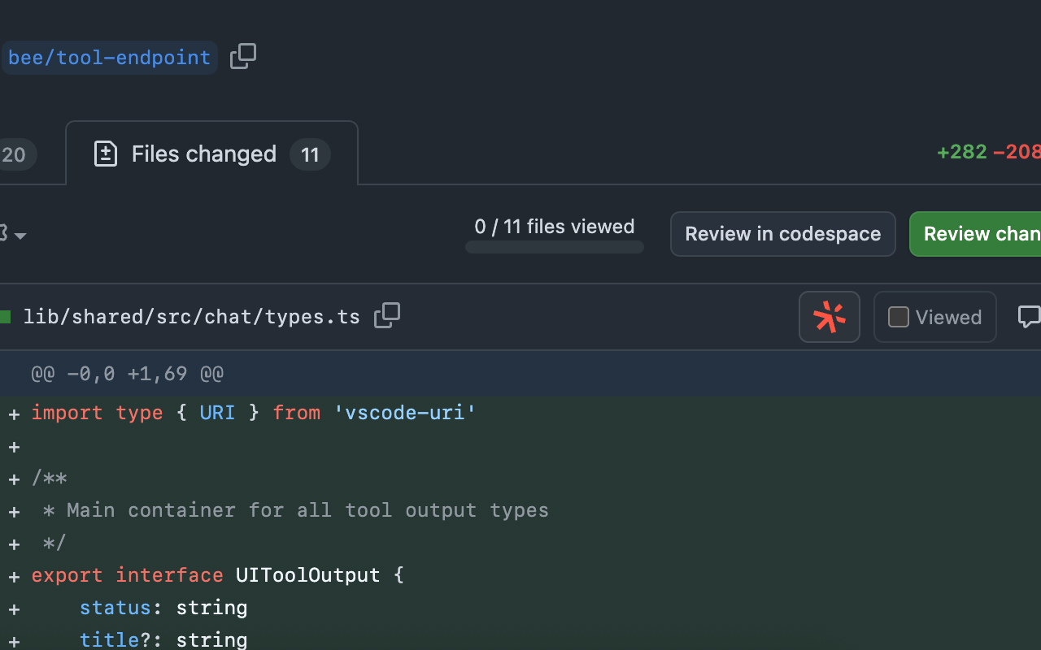1041x650 pixels.
Task: Open the diff display settings icon
Action: [x=4, y=234]
